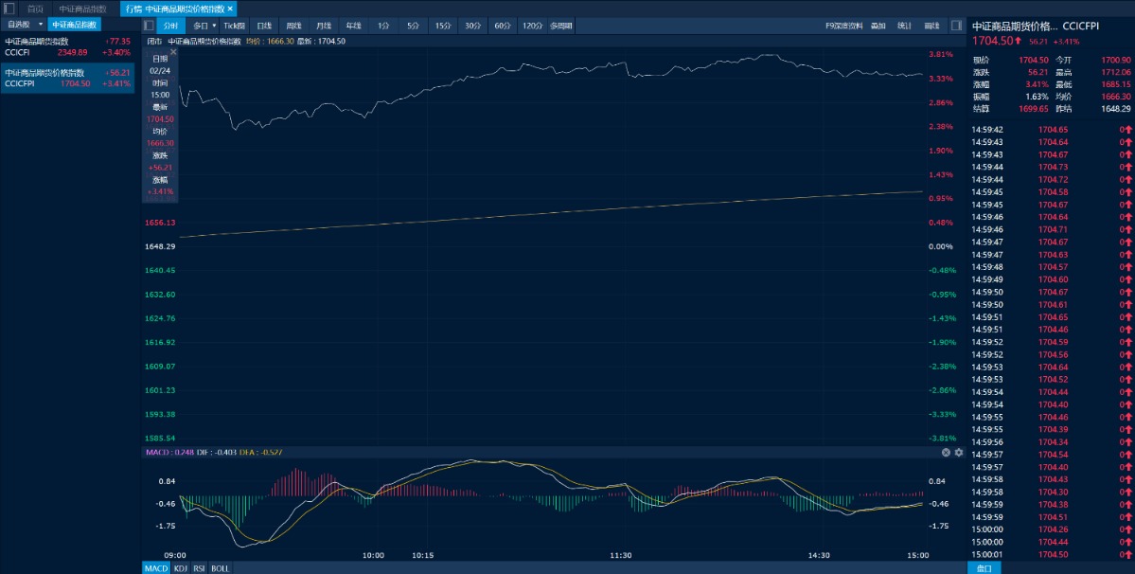Select the 自选股 list tab
Screen dimensions: 1135x574
[x=20, y=25]
